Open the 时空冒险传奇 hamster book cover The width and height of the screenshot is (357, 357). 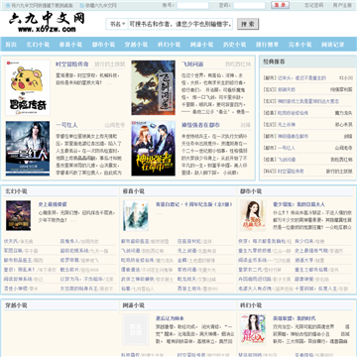(28, 87)
